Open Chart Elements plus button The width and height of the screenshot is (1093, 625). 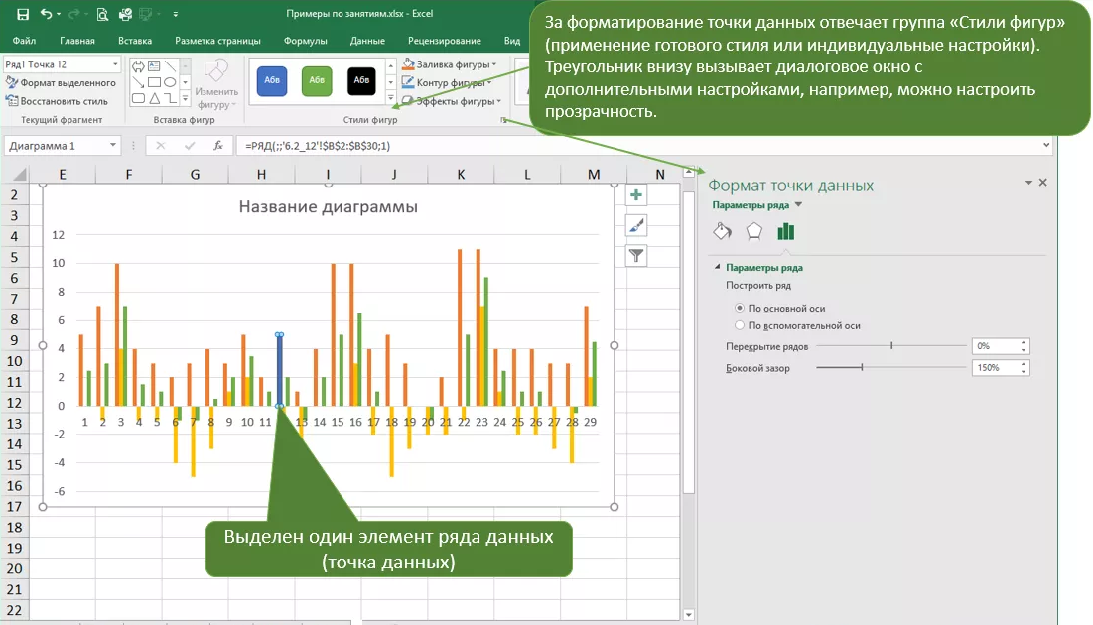coord(635,195)
